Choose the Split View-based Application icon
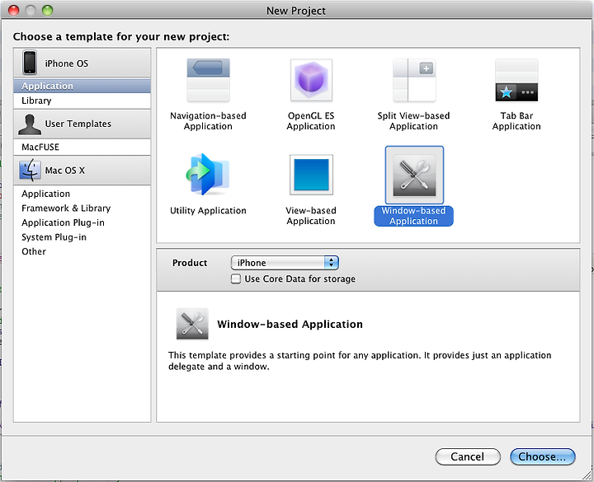Viewport: 594px width, 482px height. pyautogui.click(x=414, y=80)
